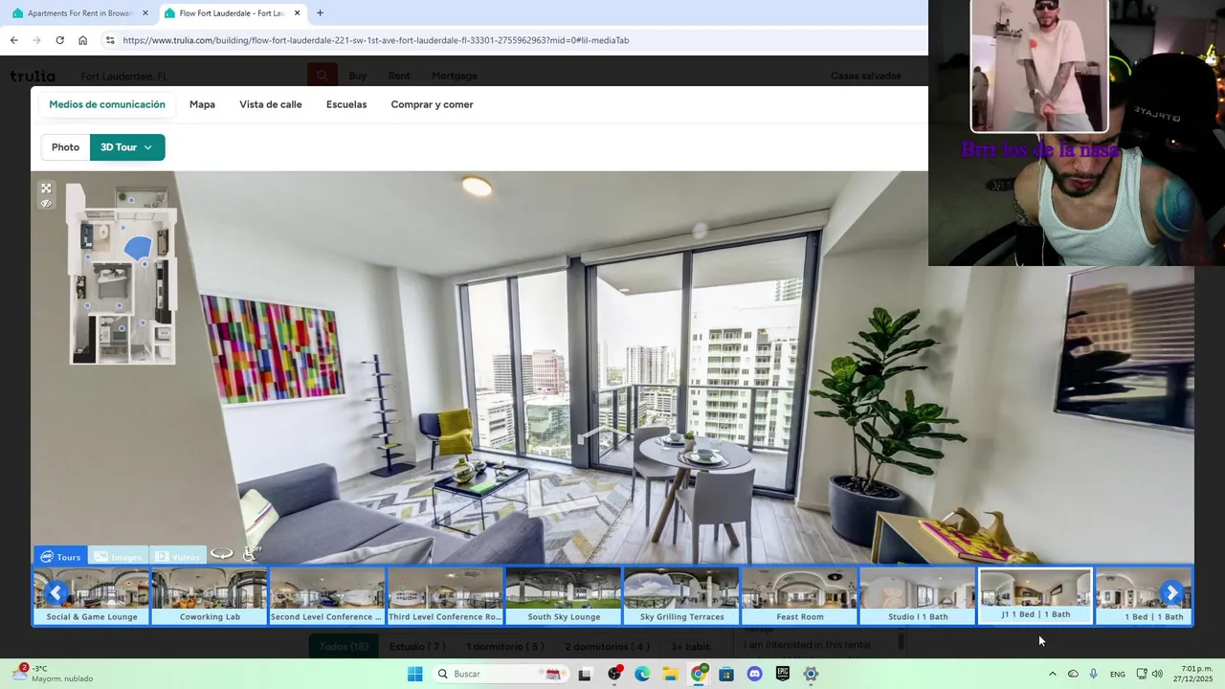The image size is (1225, 689).
Task: Select the 1 dormitorio (5) filter tab
Action: (x=504, y=647)
